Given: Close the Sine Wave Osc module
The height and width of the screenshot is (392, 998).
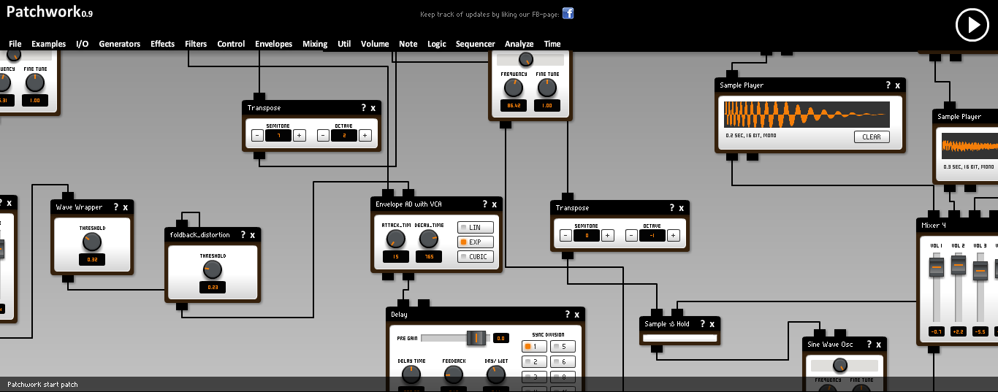Looking at the screenshot, I should pyautogui.click(x=879, y=345).
